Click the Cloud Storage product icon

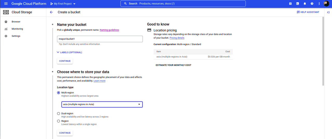(x=6, y=12)
